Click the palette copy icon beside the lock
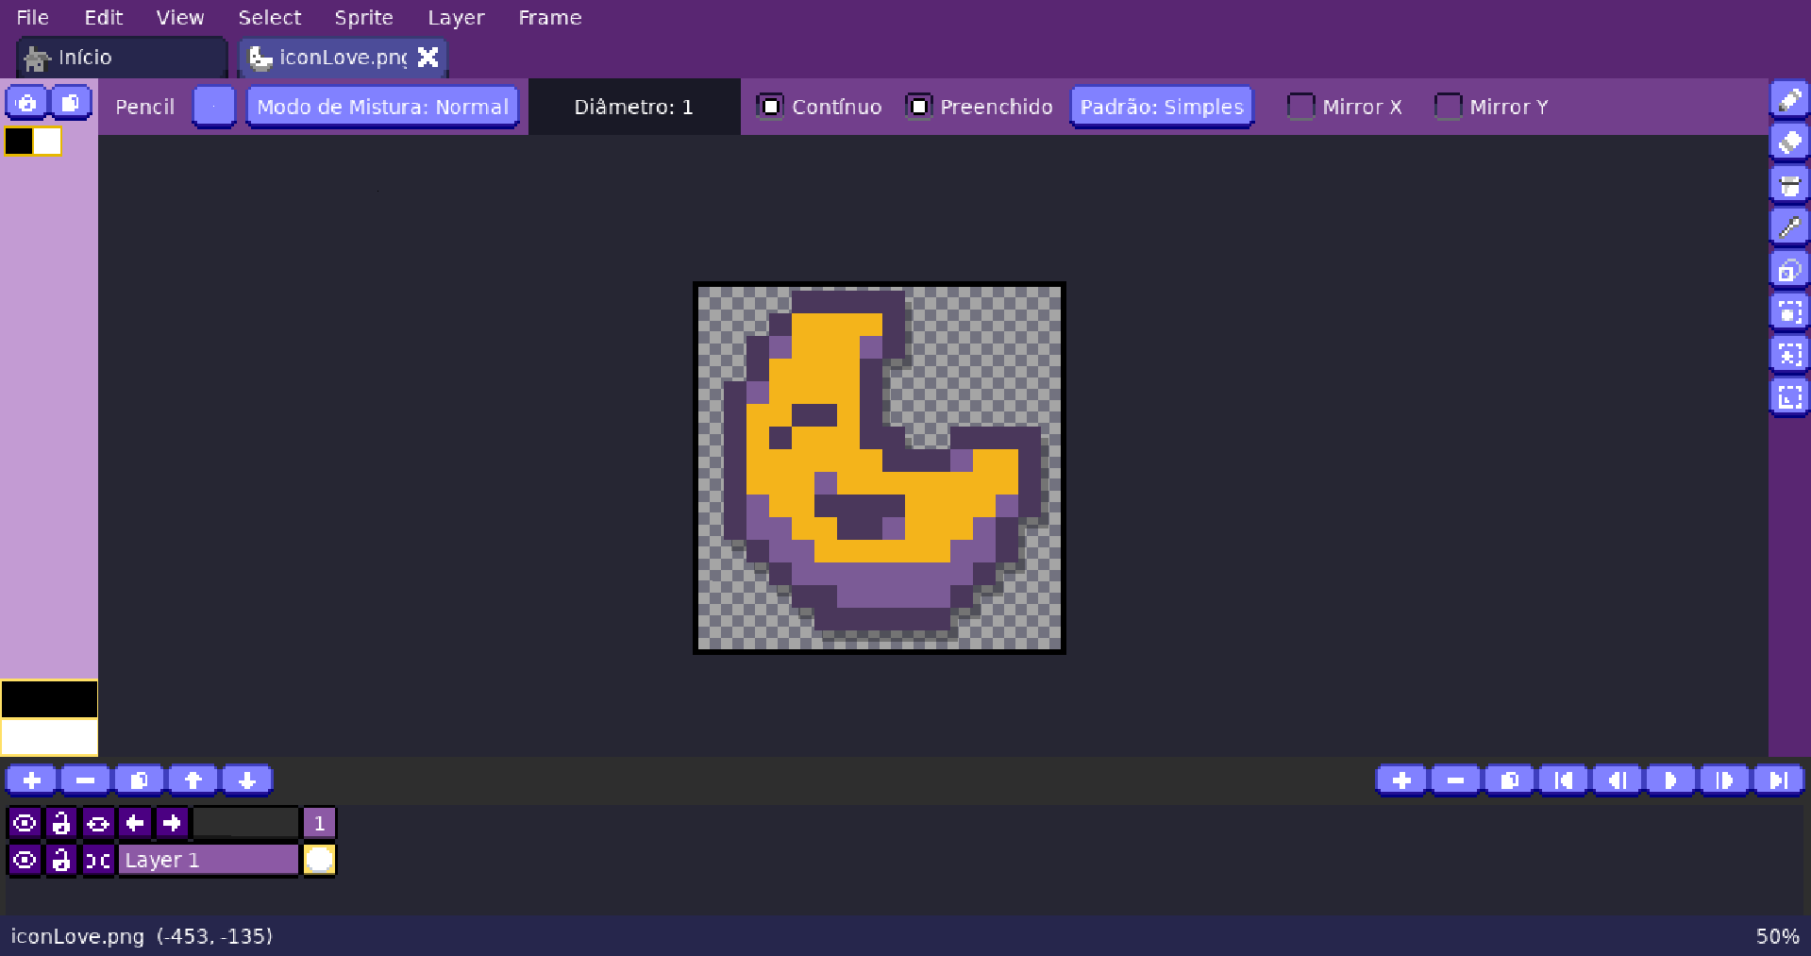The image size is (1811, 956). coord(71,103)
